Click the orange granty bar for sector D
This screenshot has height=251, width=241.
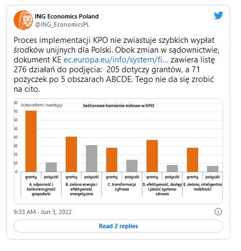click(x=152, y=156)
